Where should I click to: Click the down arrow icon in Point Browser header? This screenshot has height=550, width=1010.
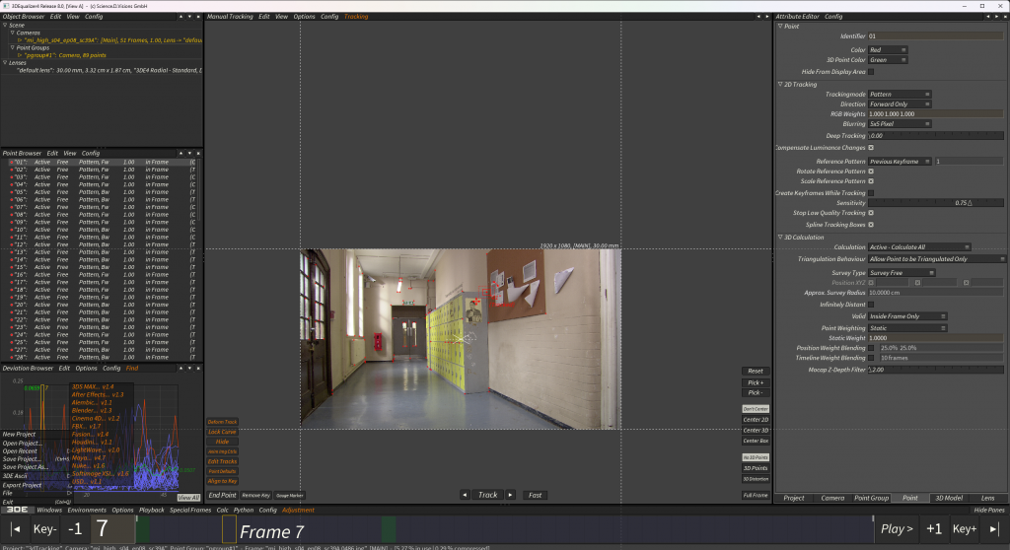click(189, 154)
